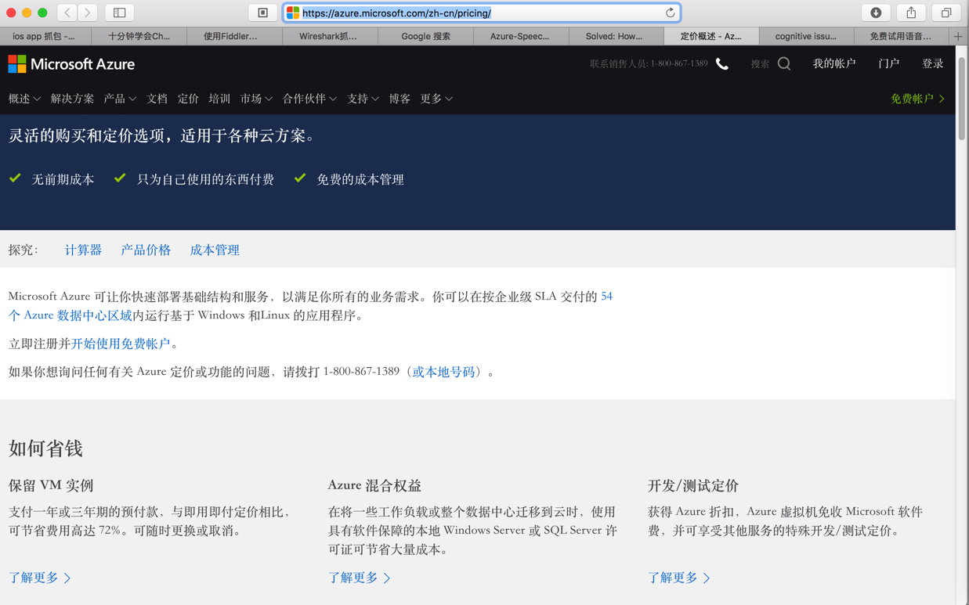The image size is (969, 605).
Task: Switch to the '免费试用语音' tab
Action: pyautogui.click(x=901, y=36)
